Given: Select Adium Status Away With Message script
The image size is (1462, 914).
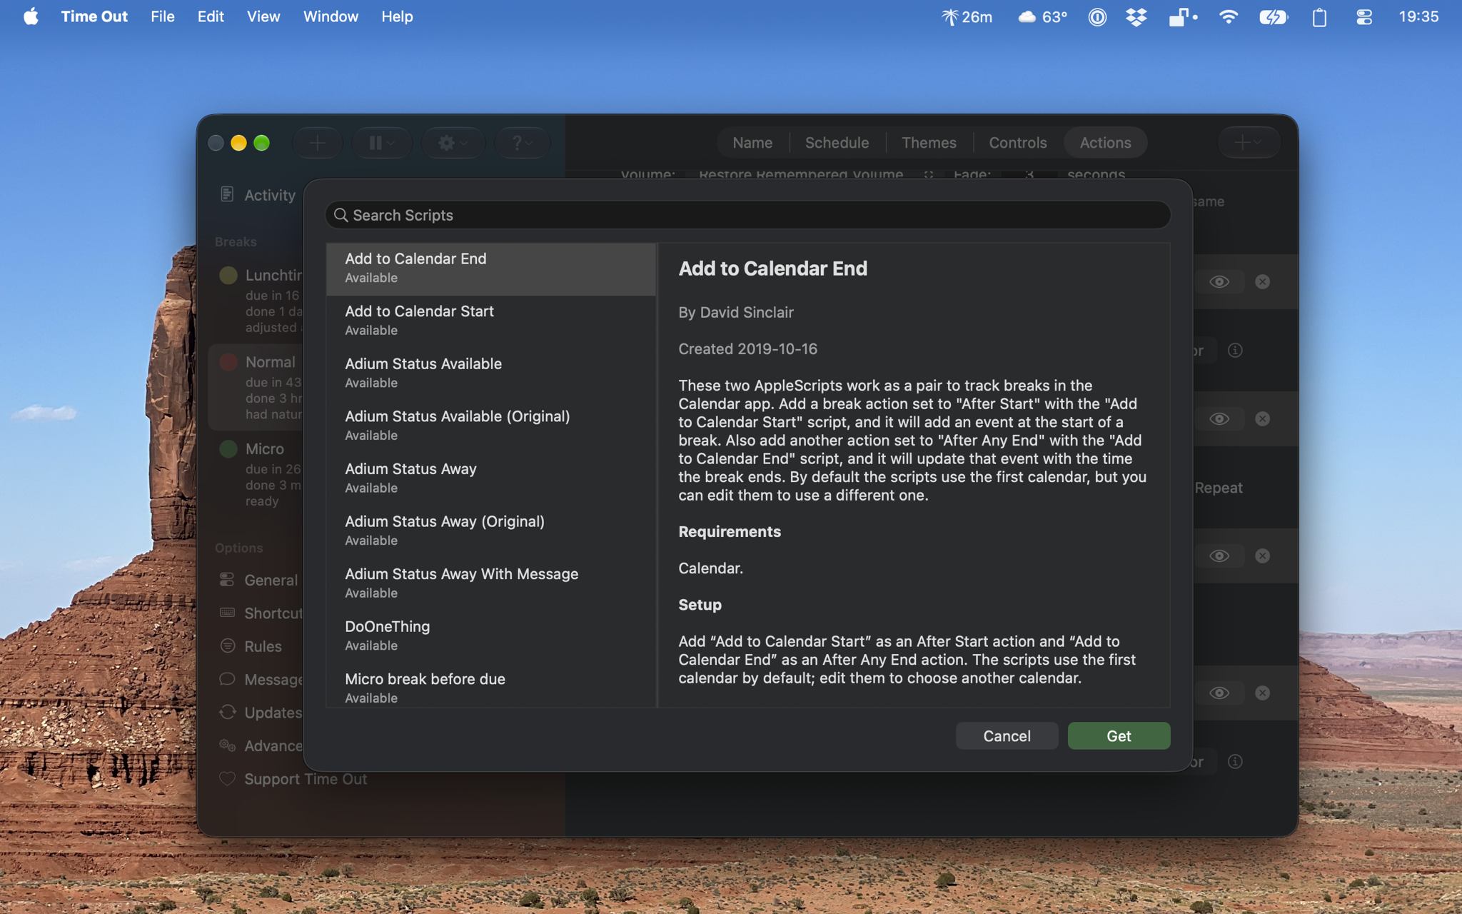Looking at the screenshot, I should pos(491,584).
